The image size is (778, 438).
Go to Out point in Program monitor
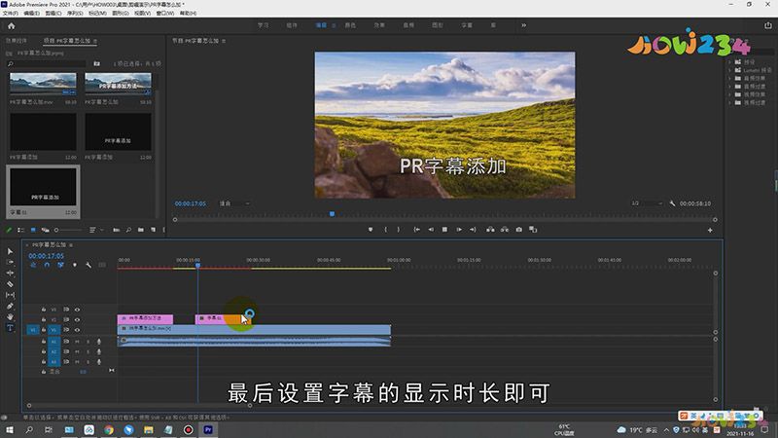(x=473, y=230)
